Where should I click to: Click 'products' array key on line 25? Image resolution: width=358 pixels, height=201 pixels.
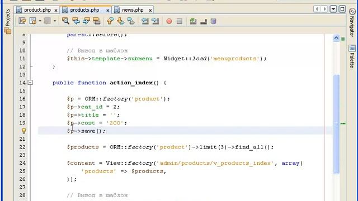[x=99, y=171]
